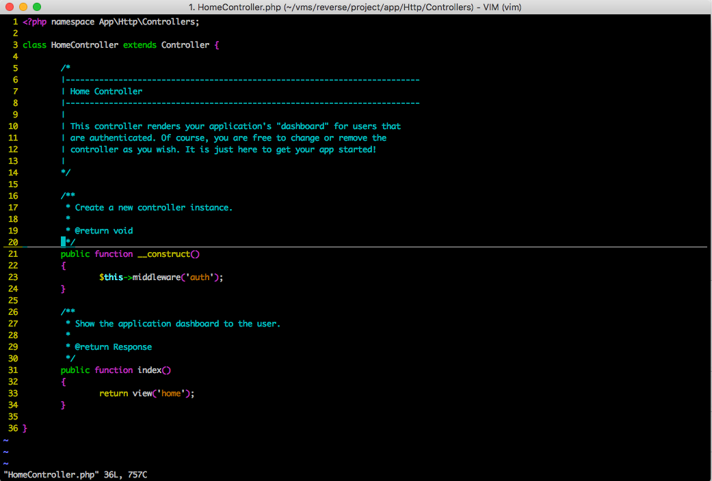The height and width of the screenshot is (481, 712).
Task: Click the 'return' keyword on line 33
Action: 113,394
